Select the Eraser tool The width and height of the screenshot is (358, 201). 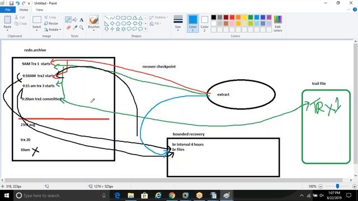coord(68,27)
